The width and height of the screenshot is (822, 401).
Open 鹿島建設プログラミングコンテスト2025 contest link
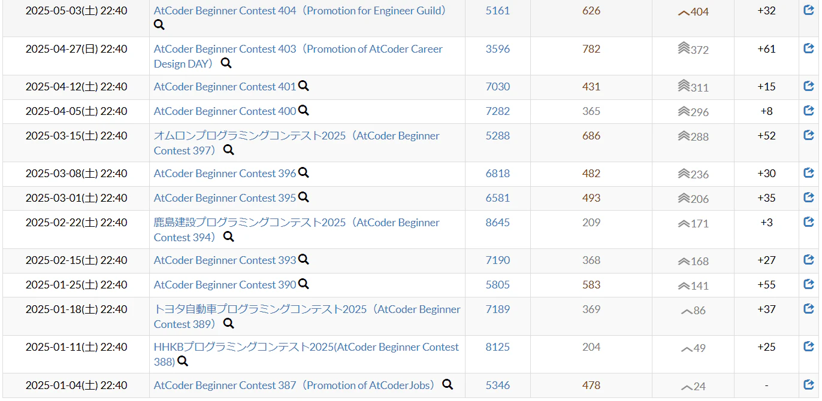pyautogui.click(x=297, y=230)
